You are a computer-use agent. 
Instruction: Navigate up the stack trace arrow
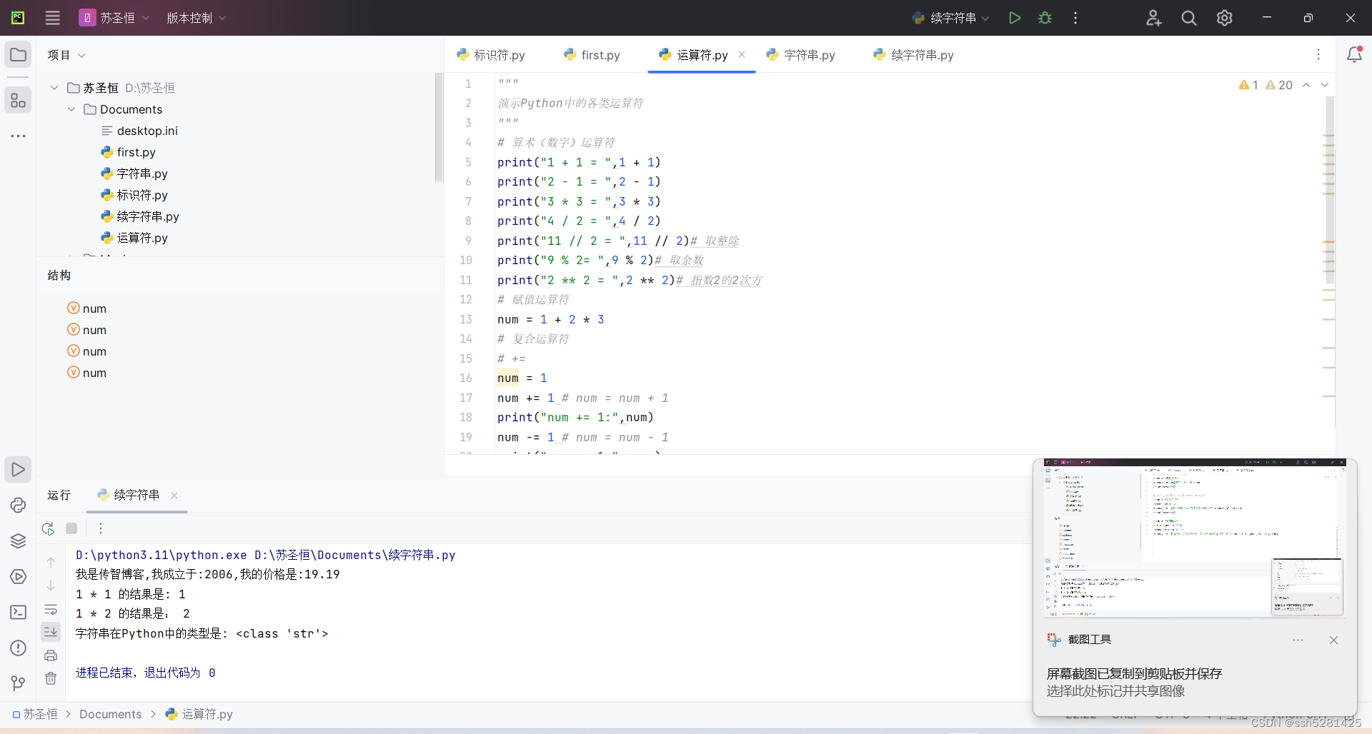(51, 563)
